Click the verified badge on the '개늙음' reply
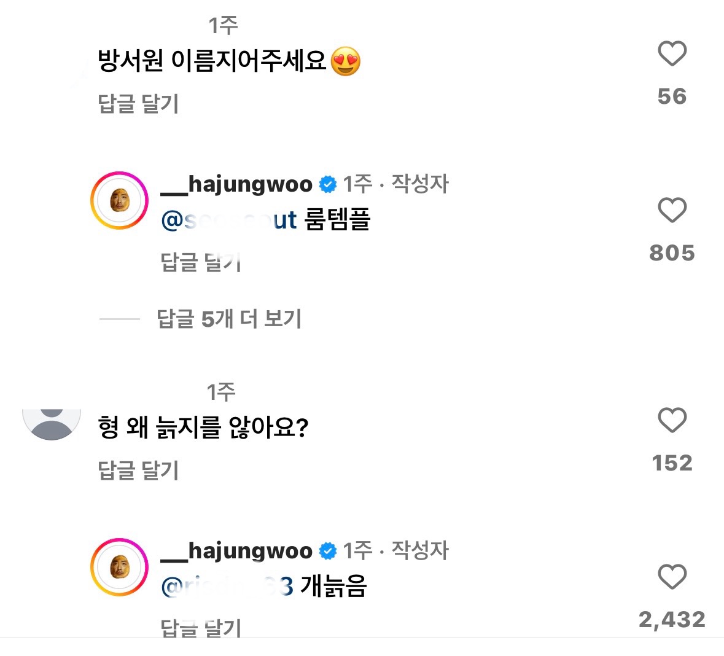Viewport: 724px width, 656px height. pyautogui.click(x=329, y=551)
